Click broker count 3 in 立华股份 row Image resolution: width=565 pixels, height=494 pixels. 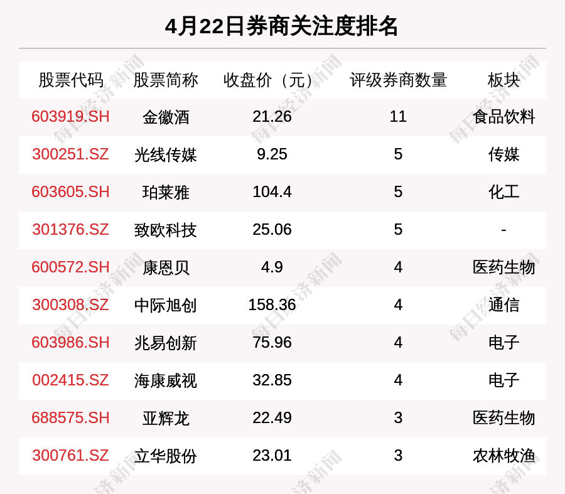[x=398, y=456]
